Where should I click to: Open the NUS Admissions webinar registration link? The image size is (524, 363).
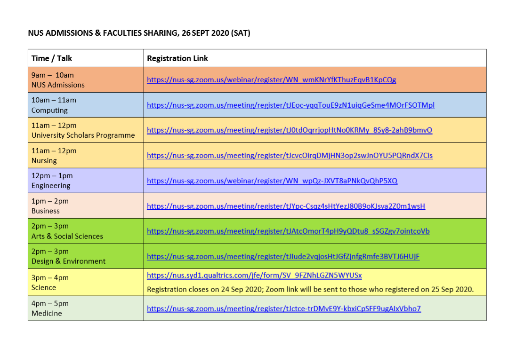coord(271,80)
